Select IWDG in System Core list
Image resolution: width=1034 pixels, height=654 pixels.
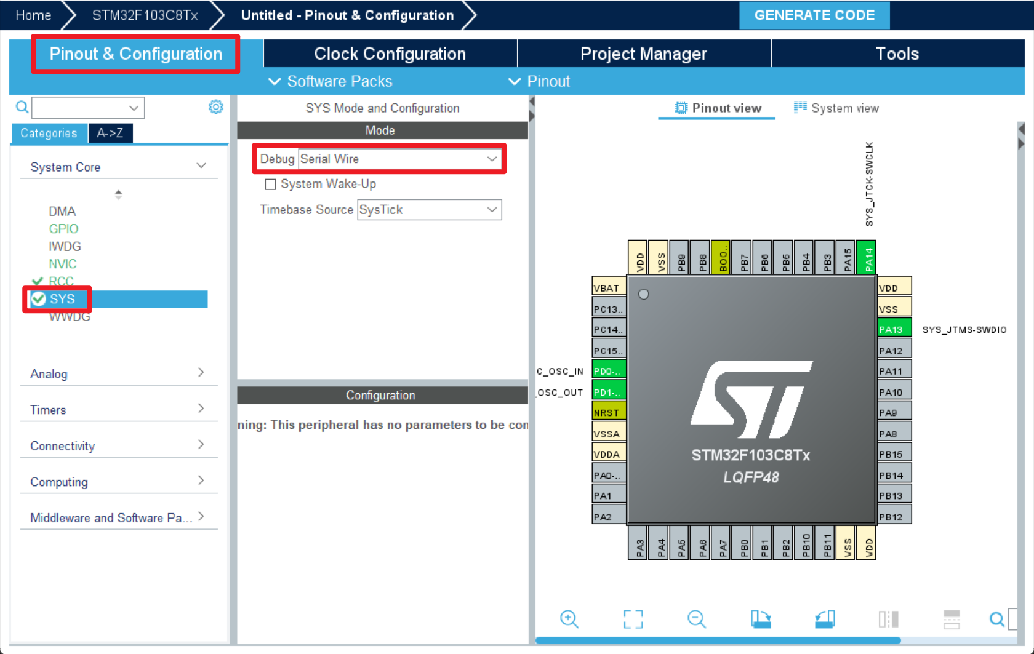click(x=65, y=246)
